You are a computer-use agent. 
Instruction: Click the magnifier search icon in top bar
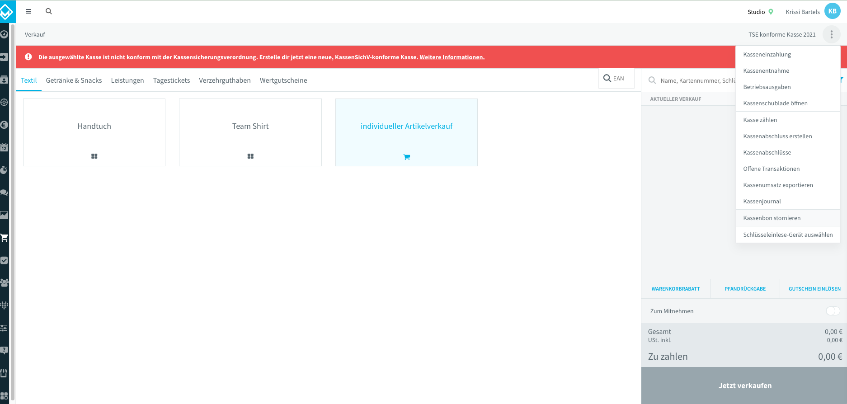(49, 11)
